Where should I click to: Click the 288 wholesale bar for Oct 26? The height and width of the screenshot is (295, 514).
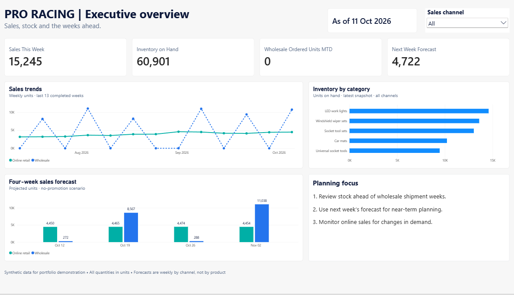(196, 242)
